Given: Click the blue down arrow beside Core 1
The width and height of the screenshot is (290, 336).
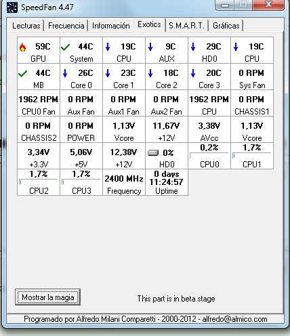Looking at the screenshot, I should tap(108, 73).
